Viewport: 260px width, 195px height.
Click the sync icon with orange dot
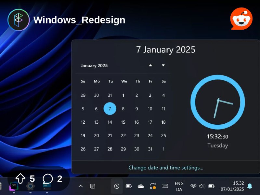153,186
